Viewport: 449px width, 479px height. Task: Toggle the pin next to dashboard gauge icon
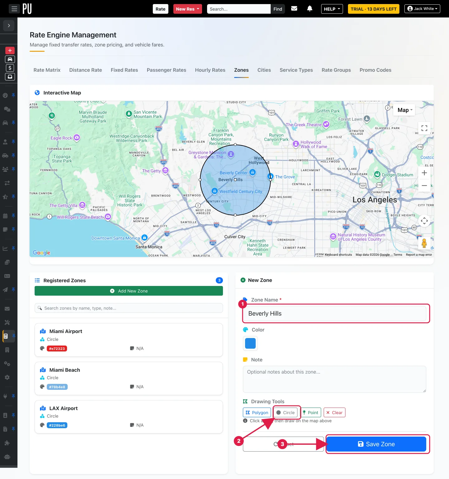pos(13,95)
